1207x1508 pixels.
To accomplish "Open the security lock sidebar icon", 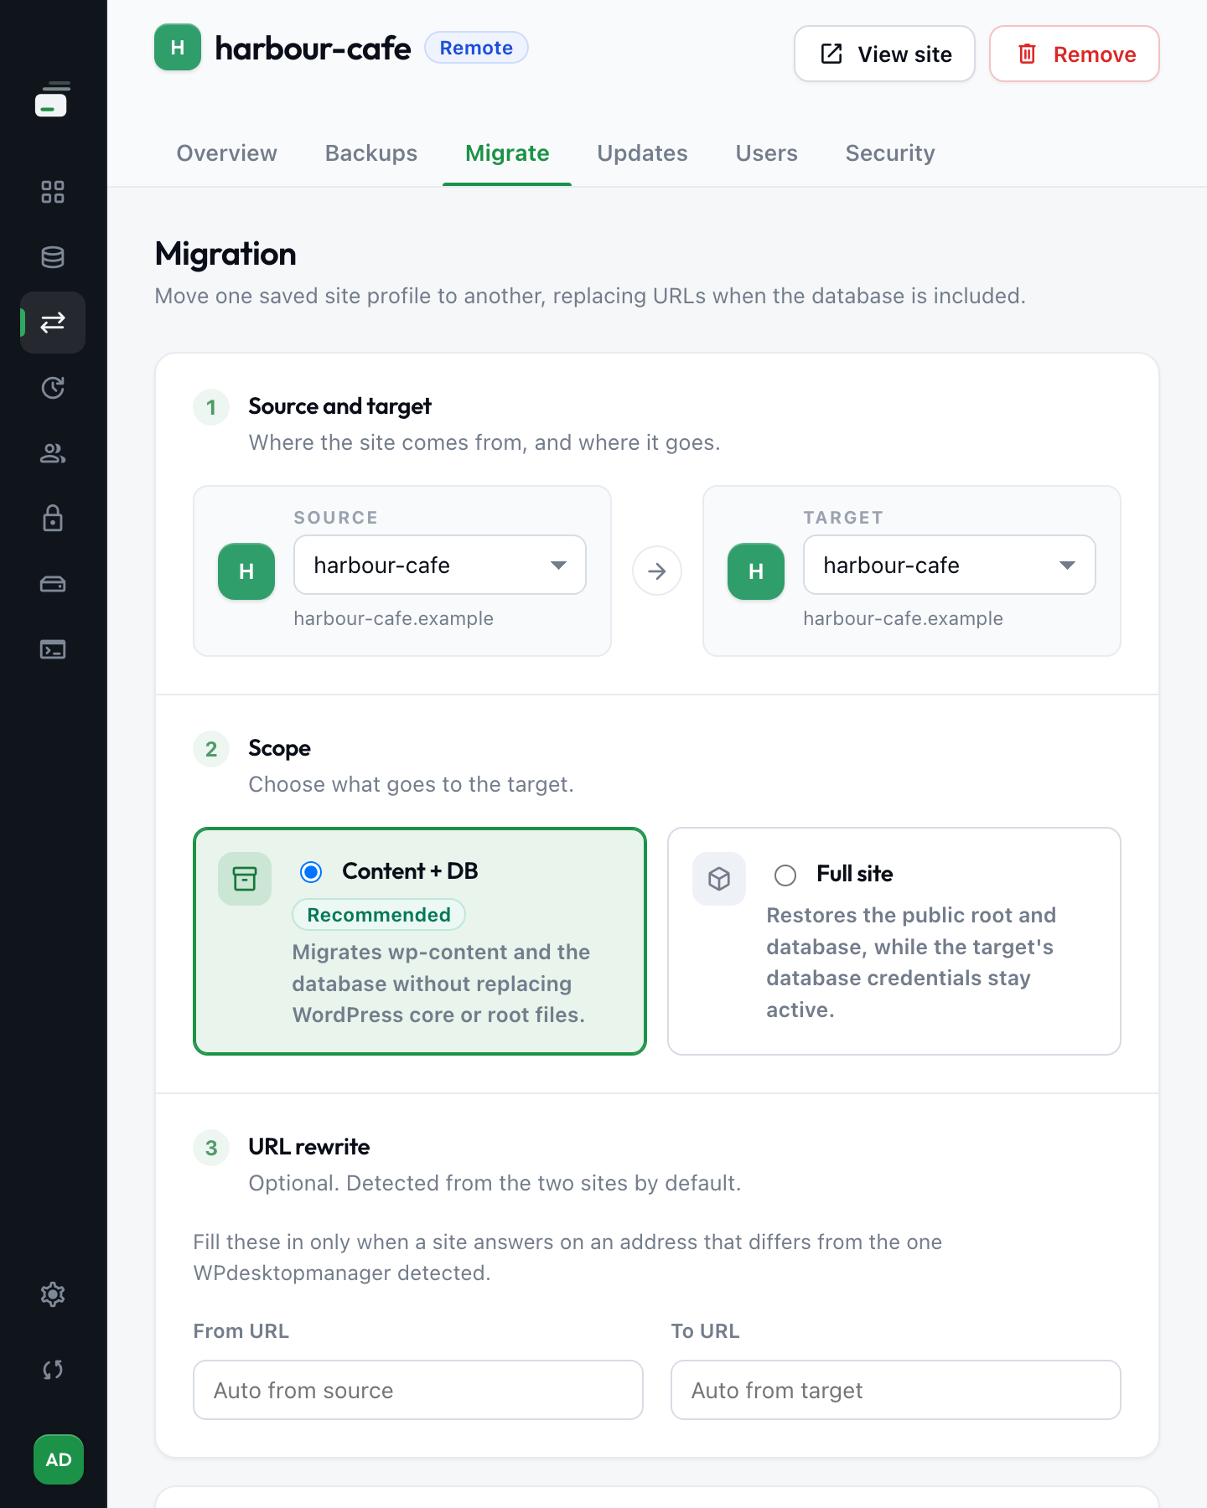I will tap(53, 519).
